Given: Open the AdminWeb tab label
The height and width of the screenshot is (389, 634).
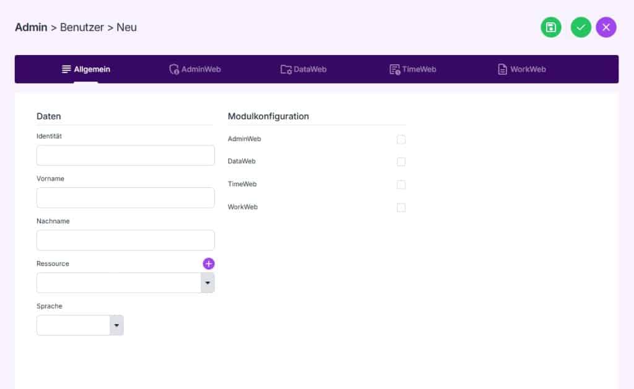Looking at the screenshot, I should [x=201, y=69].
